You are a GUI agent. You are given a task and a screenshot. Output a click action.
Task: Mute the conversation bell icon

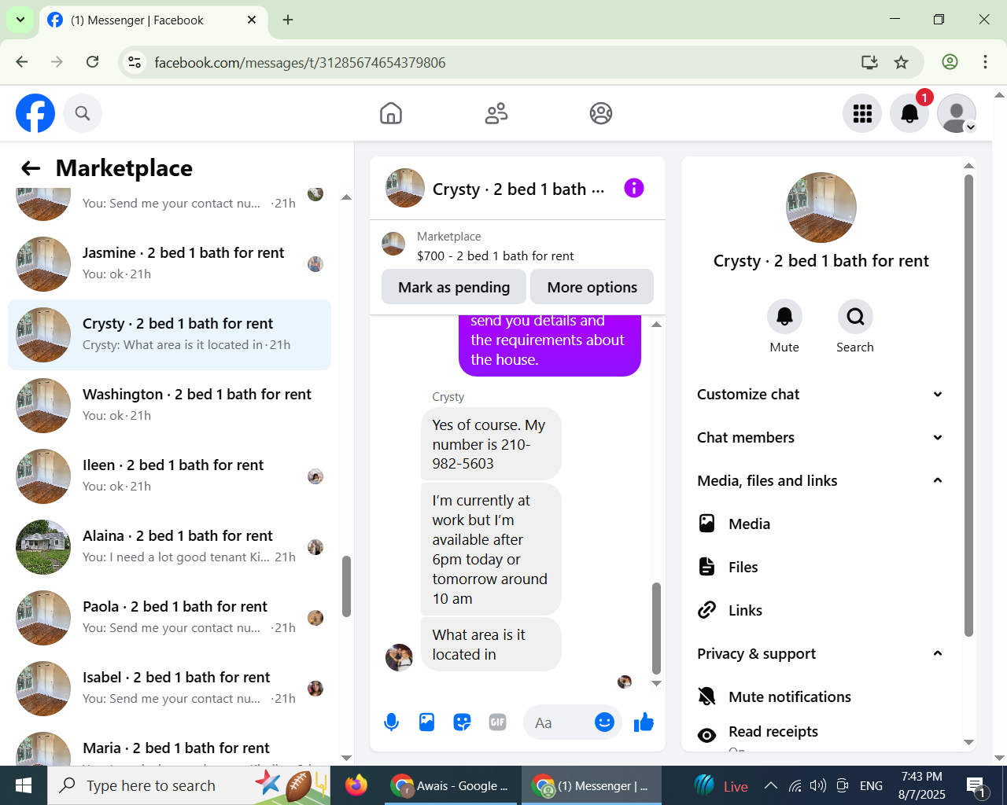click(x=784, y=317)
